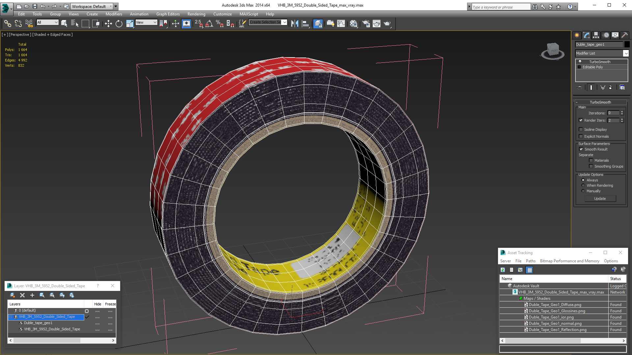Screen dimensions: 632x355
Task: Activate the Unlink Selection tool
Action: (18, 23)
